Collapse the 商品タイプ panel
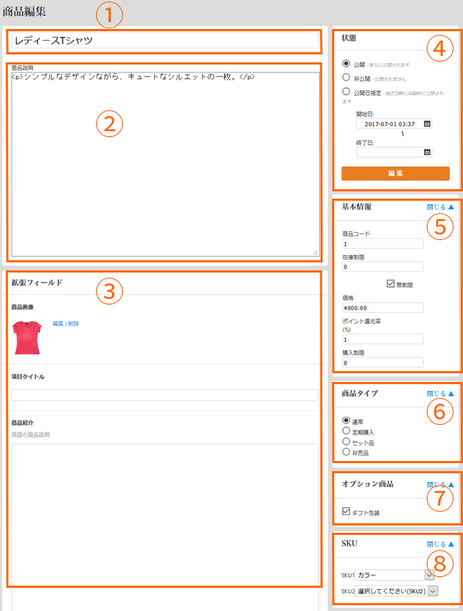 click(x=440, y=394)
